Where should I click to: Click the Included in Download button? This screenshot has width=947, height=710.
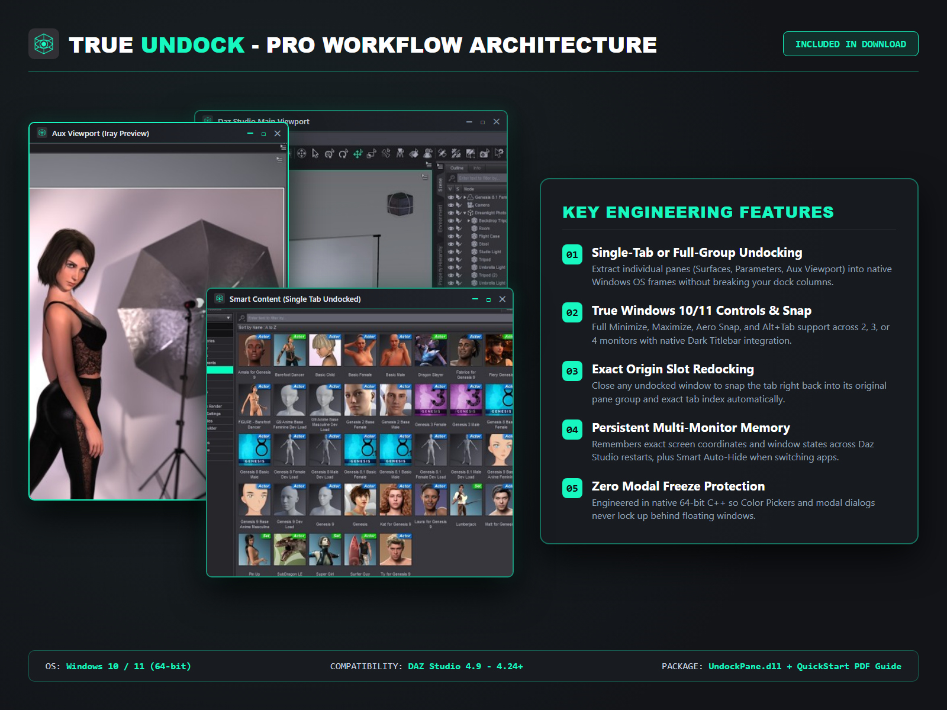851,44
